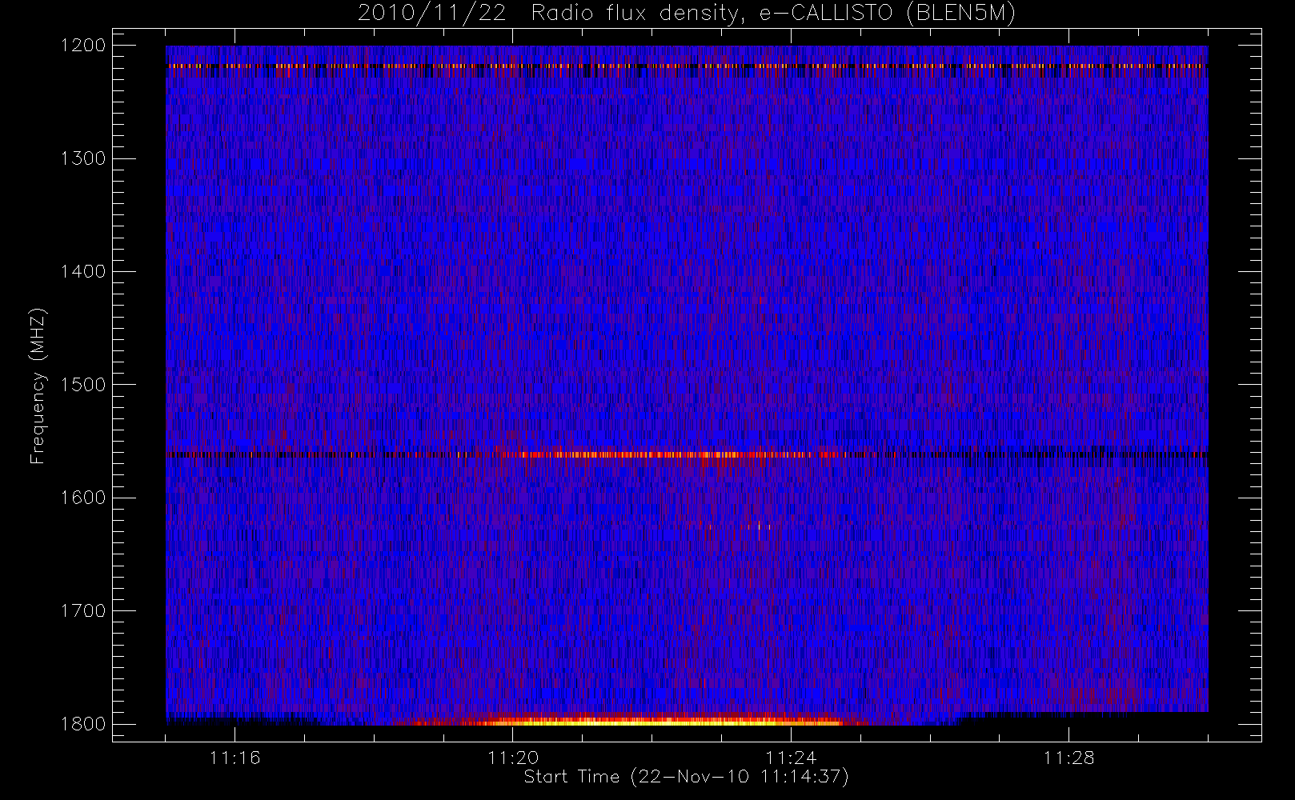
Task: Click the 1300 frequency tick label
Action: tap(83, 158)
